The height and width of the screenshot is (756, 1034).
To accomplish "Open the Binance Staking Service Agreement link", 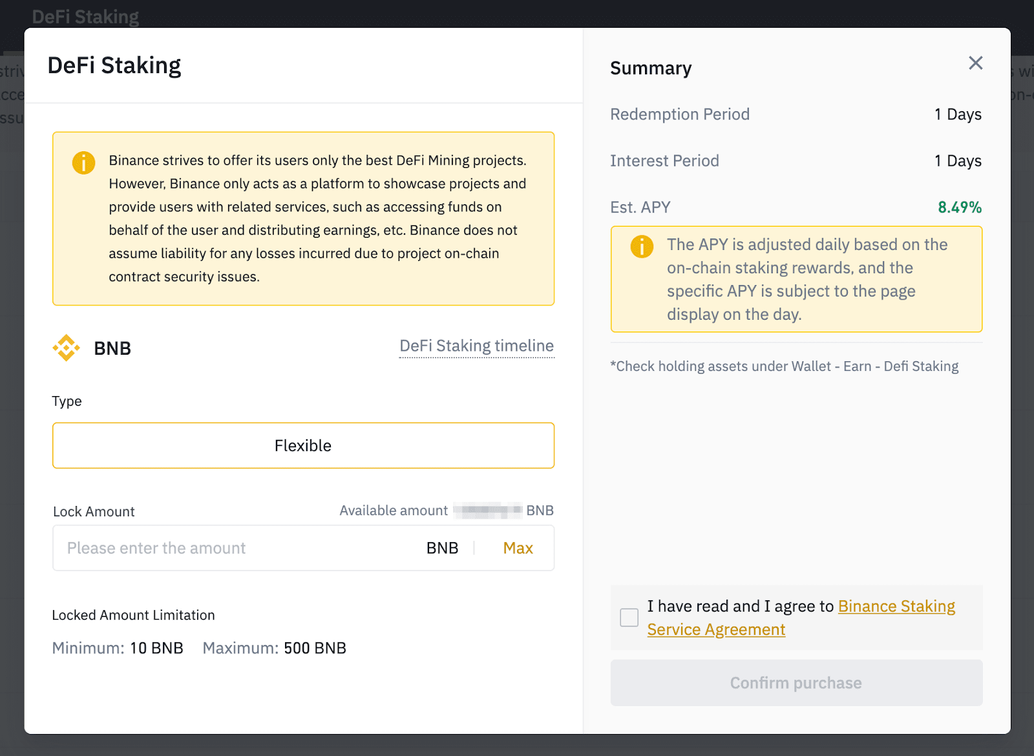I will click(801, 618).
